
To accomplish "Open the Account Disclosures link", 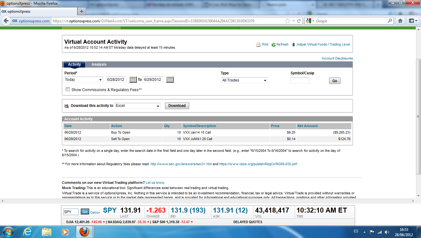I will [x=337, y=58].
